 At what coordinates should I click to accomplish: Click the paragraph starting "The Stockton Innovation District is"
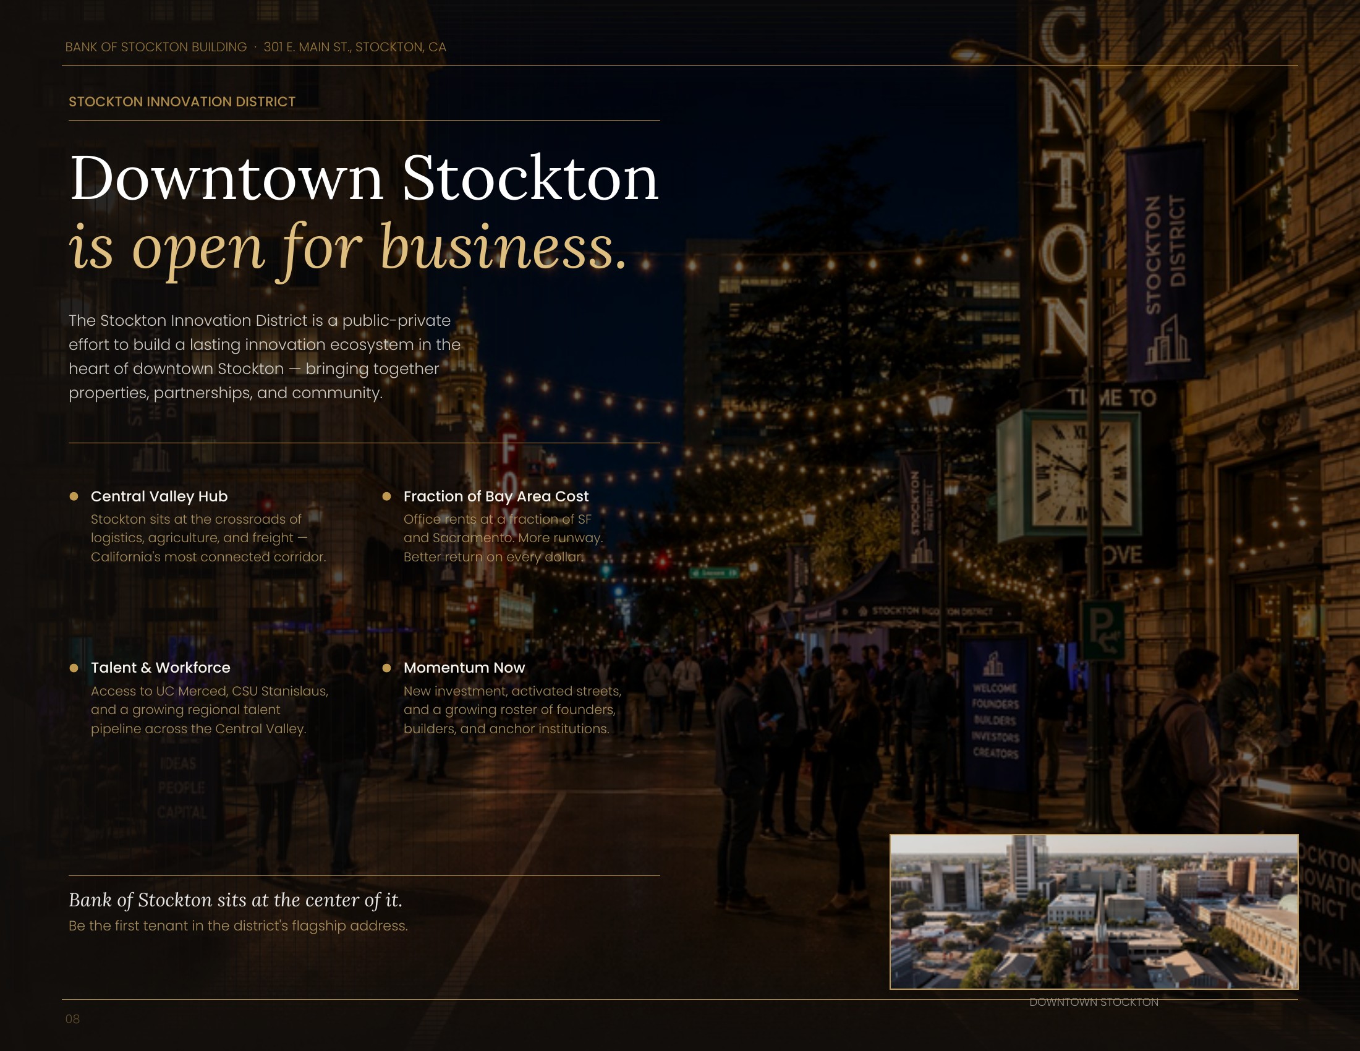click(x=265, y=357)
